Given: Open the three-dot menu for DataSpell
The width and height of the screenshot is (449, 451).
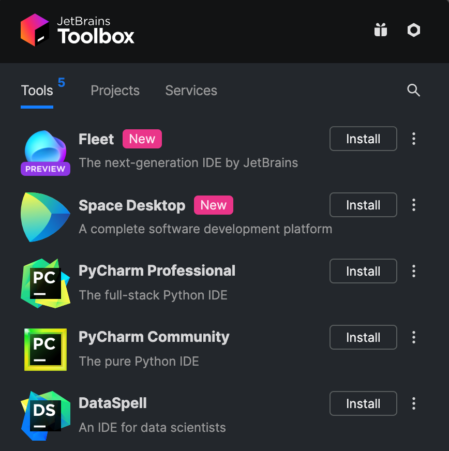Looking at the screenshot, I should pos(414,403).
